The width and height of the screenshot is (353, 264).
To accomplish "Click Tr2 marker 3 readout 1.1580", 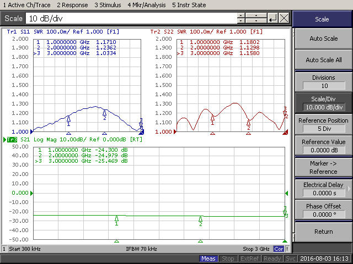I will [249, 53].
